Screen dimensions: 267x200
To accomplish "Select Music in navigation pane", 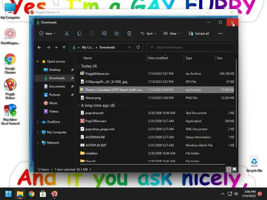I will [x=55, y=103].
